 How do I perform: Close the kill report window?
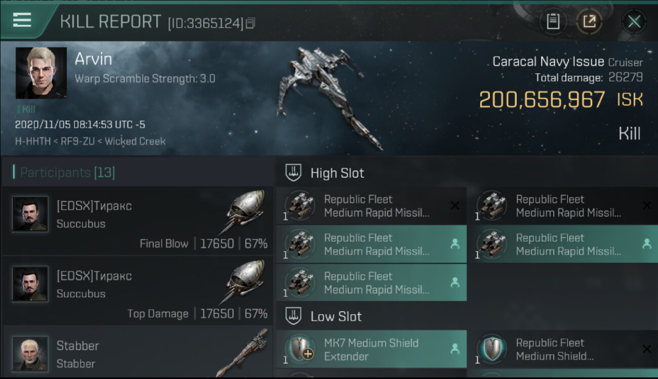(x=634, y=21)
